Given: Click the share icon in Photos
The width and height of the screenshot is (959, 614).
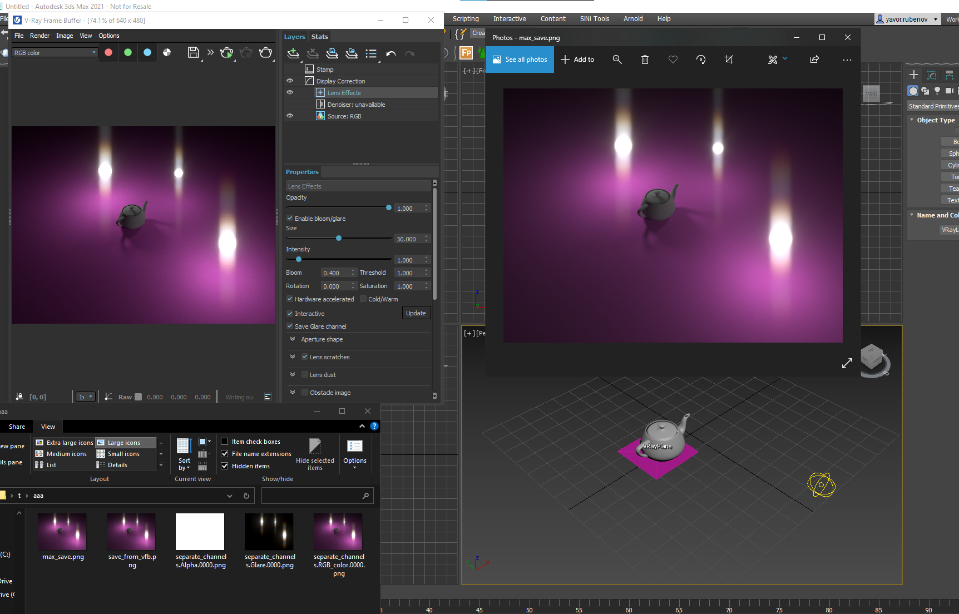Looking at the screenshot, I should point(814,60).
